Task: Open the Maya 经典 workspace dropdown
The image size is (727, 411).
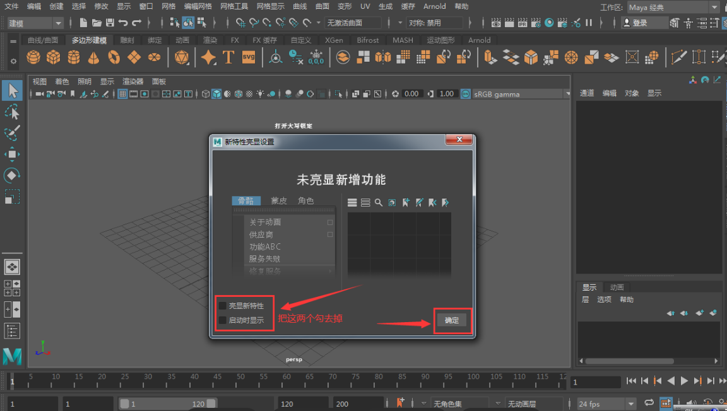Action: pyautogui.click(x=673, y=7)
